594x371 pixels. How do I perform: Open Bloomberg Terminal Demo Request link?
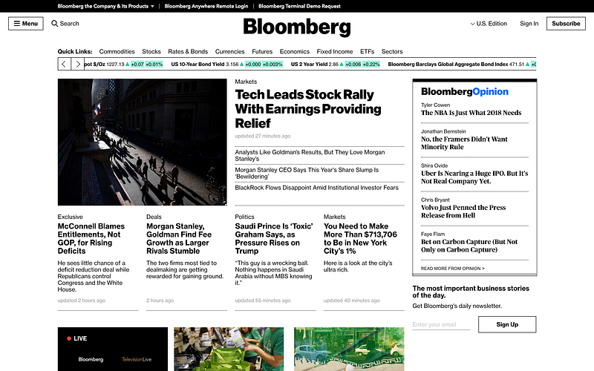299,6
